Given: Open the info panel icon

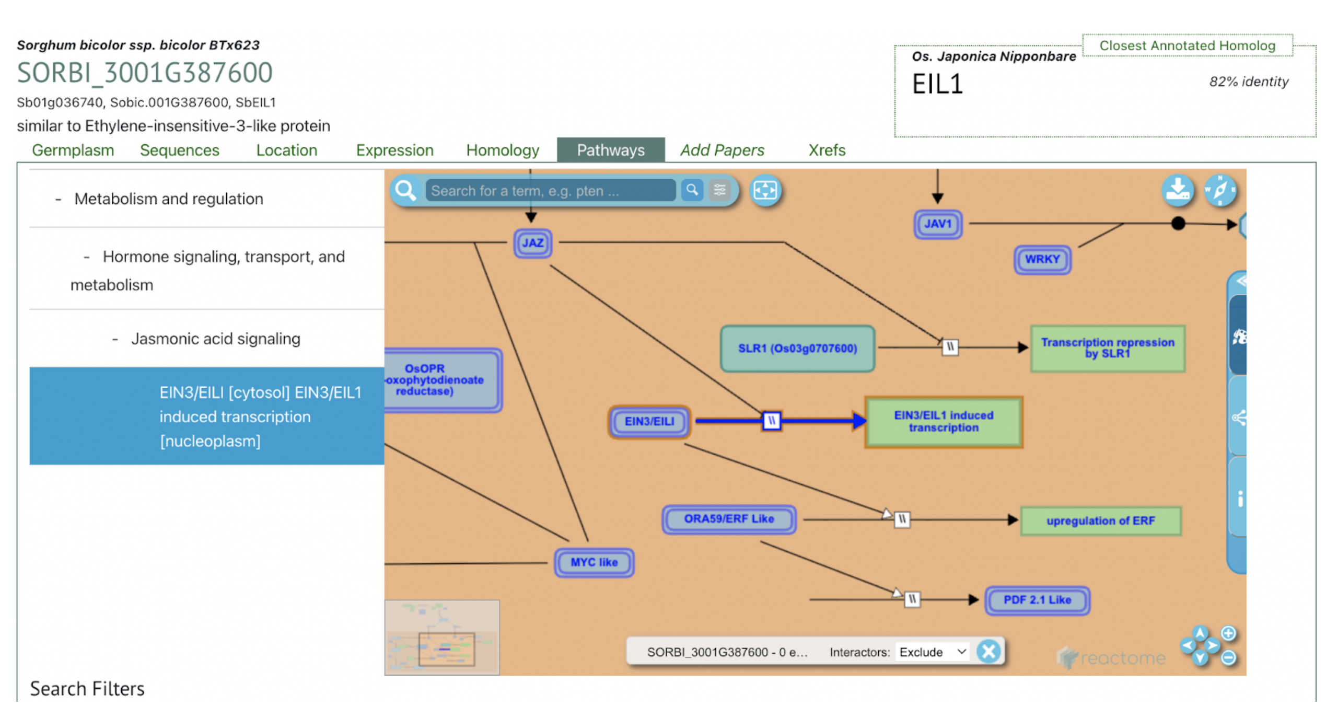Looking at the screenshot, I should (x=1240, y=499).
